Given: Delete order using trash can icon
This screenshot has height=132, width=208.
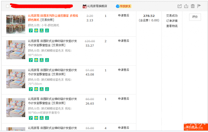Looking at the screenshot, I should click(193, 6).
